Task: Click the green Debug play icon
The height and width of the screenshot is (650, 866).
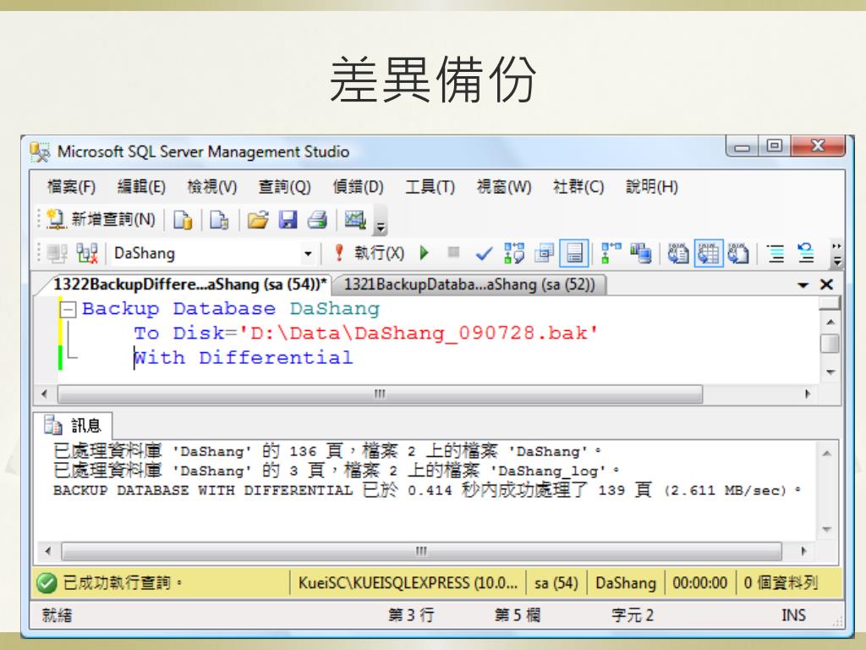Action: [425, 253]
